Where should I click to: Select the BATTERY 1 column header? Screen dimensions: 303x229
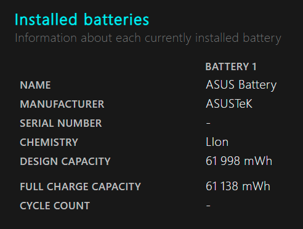[231, 66]
